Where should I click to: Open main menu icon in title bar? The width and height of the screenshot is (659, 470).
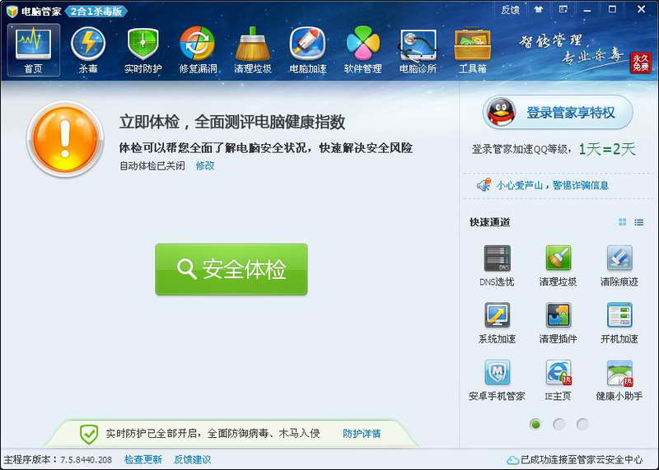coord(563,9)
